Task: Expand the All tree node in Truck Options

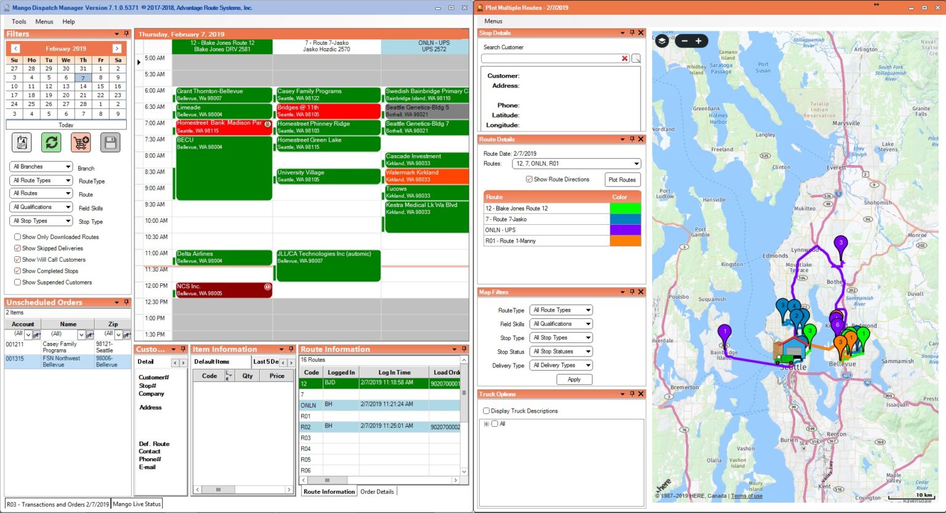Action: [x=487, y=424]
